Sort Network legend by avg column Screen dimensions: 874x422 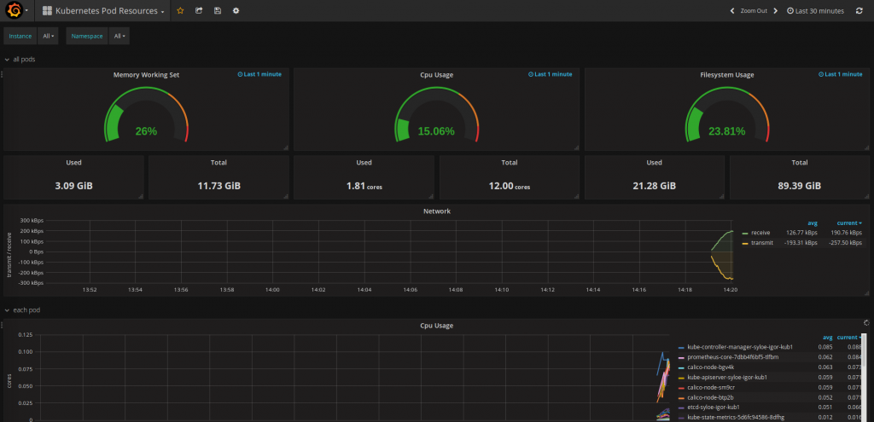[x=813, y=223]
